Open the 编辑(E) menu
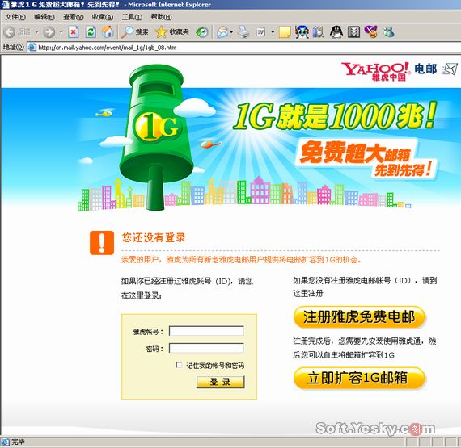This screenshot has height=448, width=461. click(x=44, y=17)
